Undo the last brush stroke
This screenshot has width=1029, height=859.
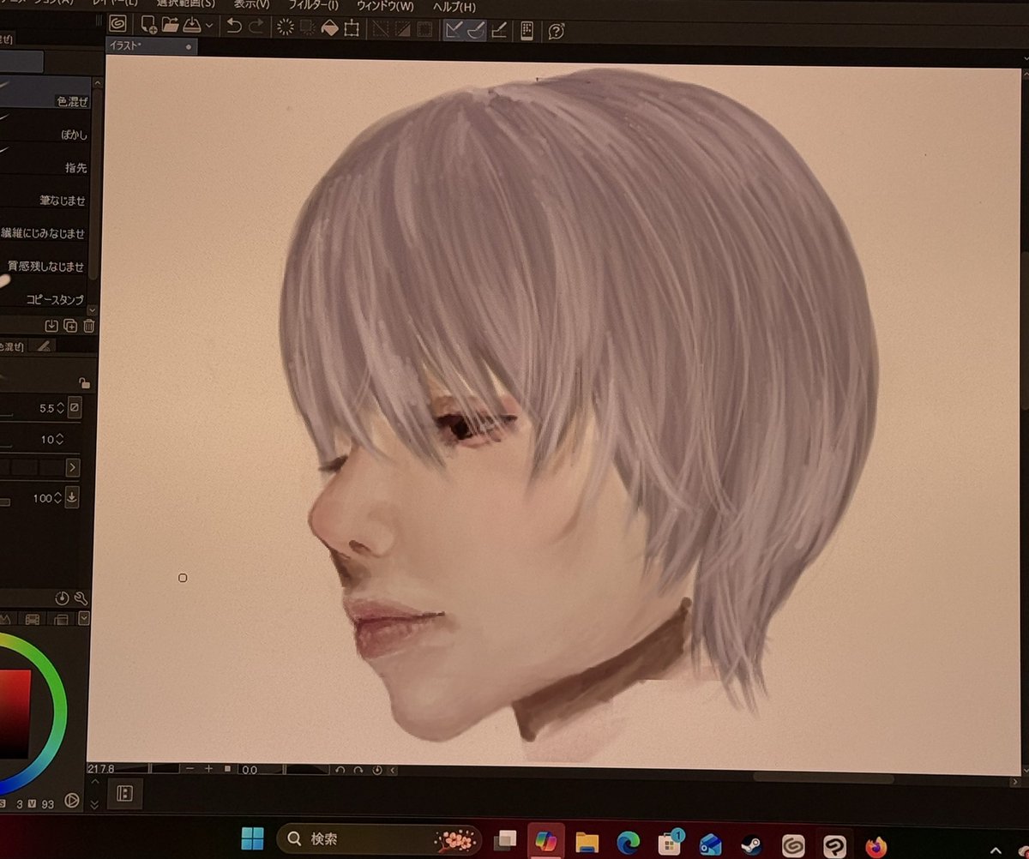234,27
